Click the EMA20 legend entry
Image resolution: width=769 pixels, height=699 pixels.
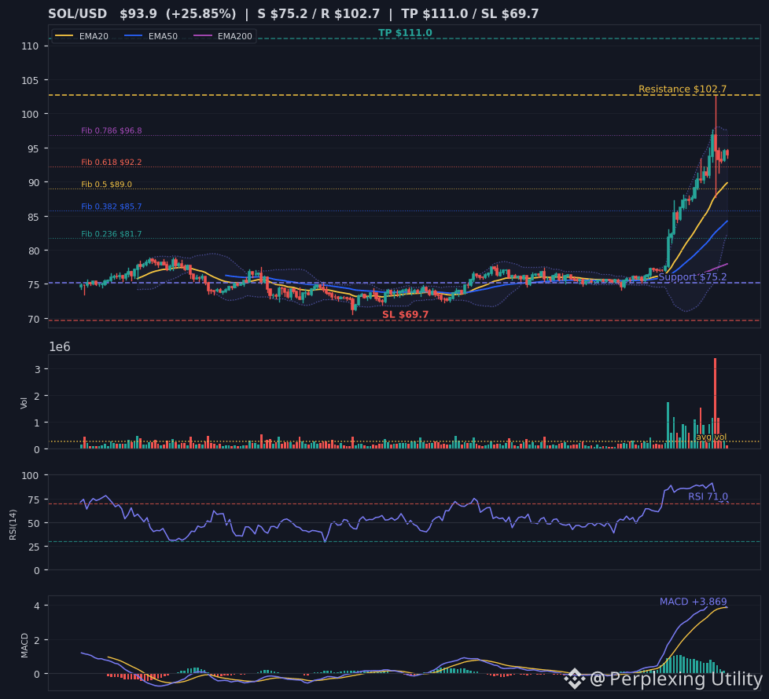coord(82,36)
